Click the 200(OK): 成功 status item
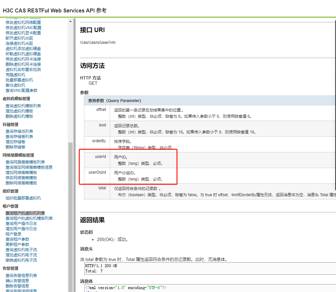 click(x=113, y=239)
